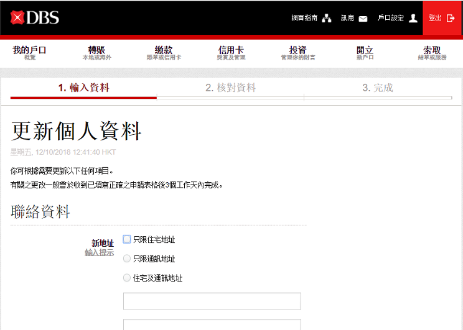Select the 住宅及通訊地址 radio option
The image size is (463, 330).
(x=127, y=278)
